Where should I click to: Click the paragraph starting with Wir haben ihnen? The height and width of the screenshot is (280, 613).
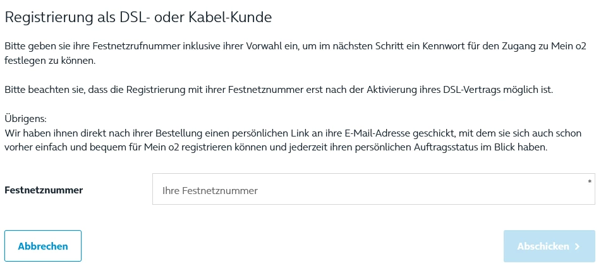pos(292,140)
